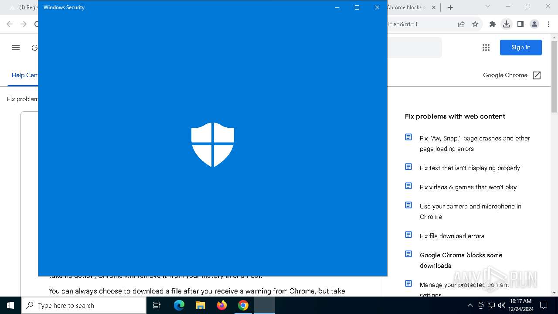
Task: Maximize the Windows Security window
Action: tap(357, 7)
